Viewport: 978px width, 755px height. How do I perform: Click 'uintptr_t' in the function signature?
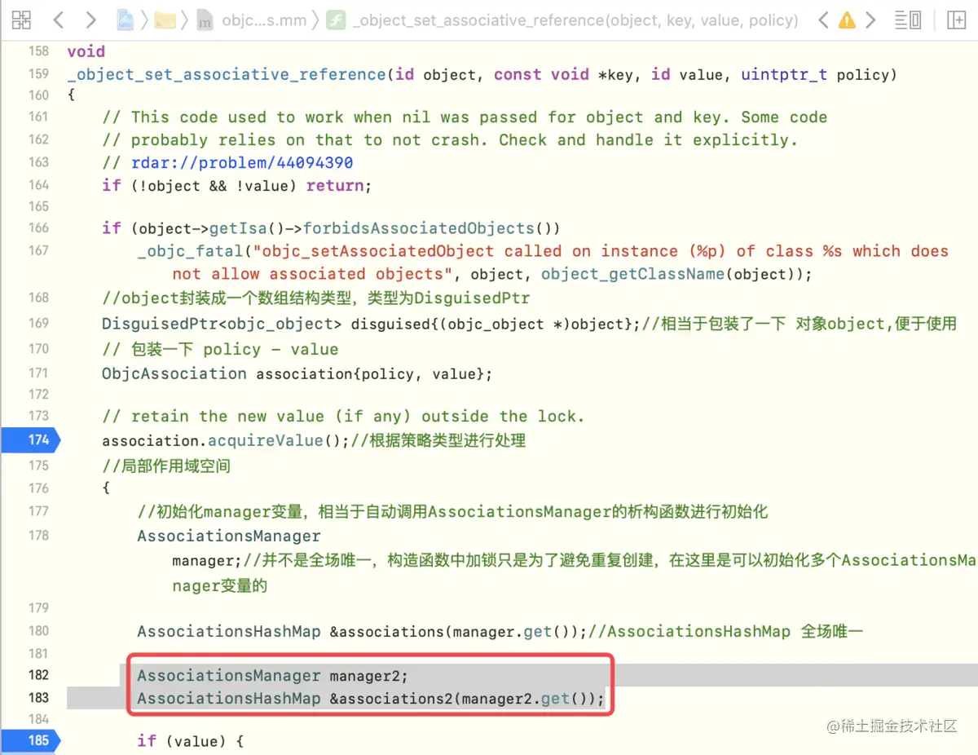pos(784,74)
